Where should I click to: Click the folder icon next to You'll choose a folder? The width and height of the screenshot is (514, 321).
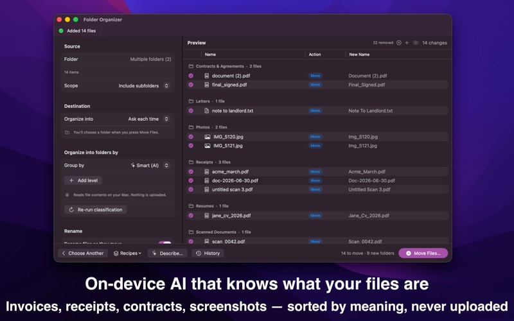tap(67, 132)
